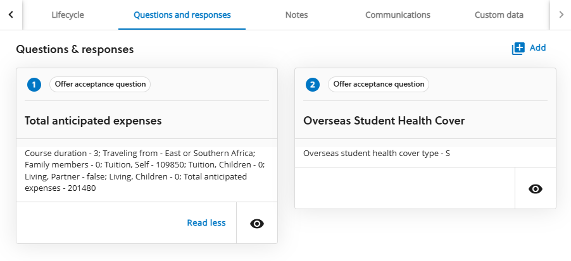Select the Overseas Student Health Cover title
This screenshot has width=571, height=261.
[384, 121]
